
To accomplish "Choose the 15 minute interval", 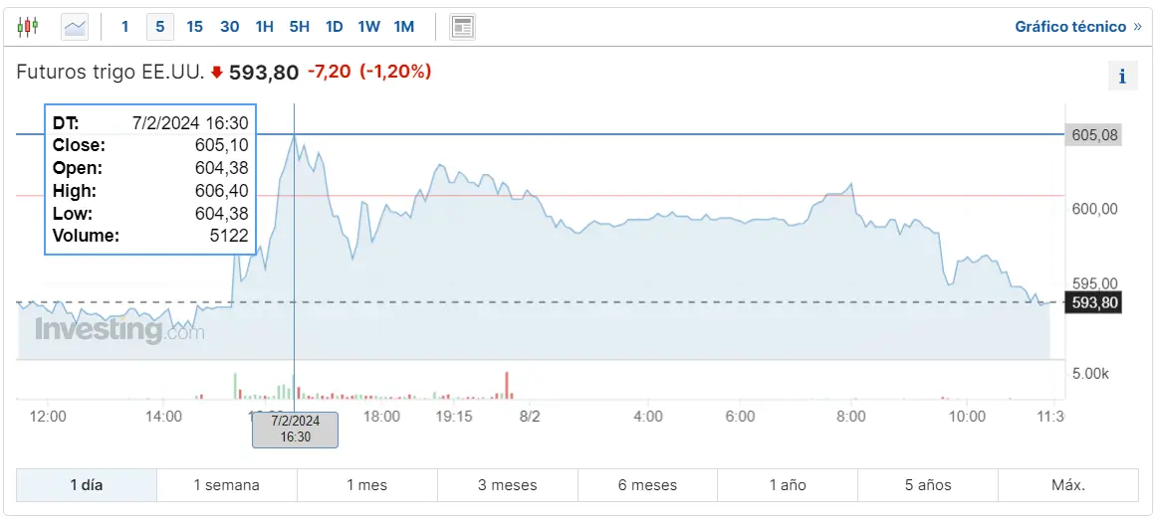I will pyautogui.click(x=194, y=27).
